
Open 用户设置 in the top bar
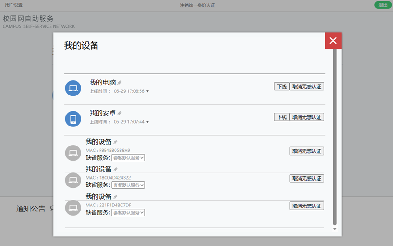[14, 5]
